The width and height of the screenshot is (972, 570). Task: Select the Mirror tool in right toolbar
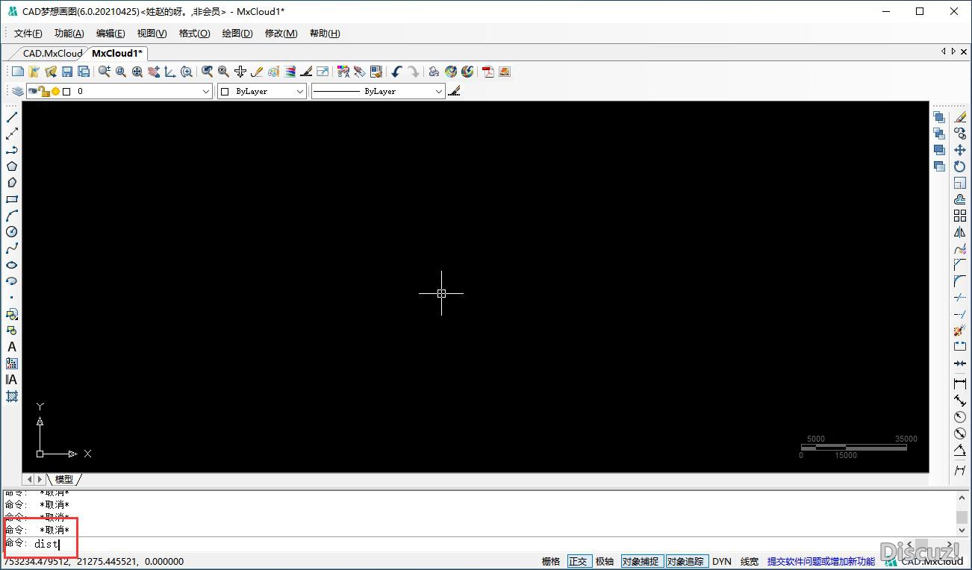(x=960, y=232)
